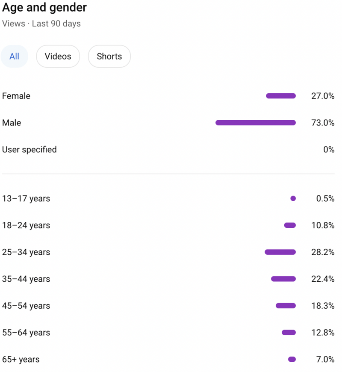Click the Female percentage bar
Viewport: 342px width, 372px height.
281,96
